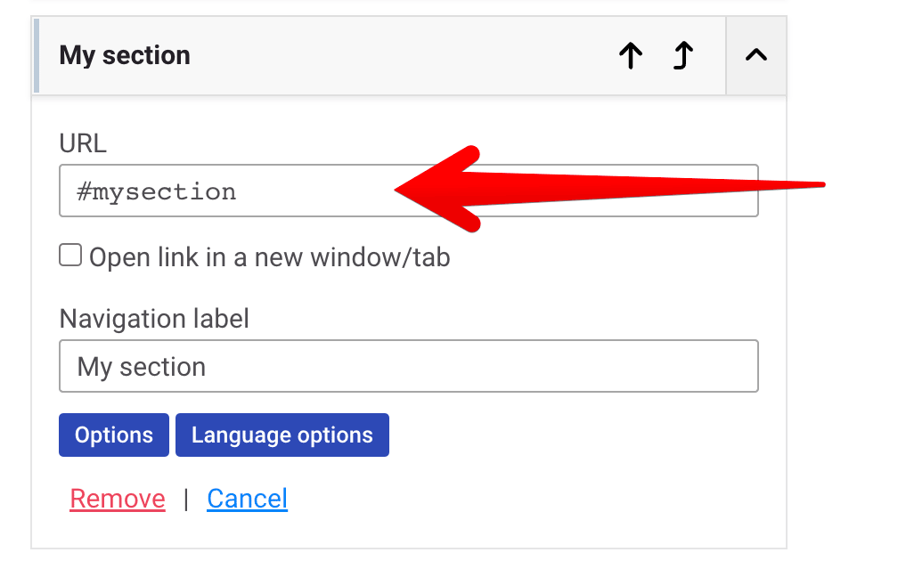The height and width of the screenshot is (577, 898).
Task: Collapse the My section menu item panel
Action: 756,55
